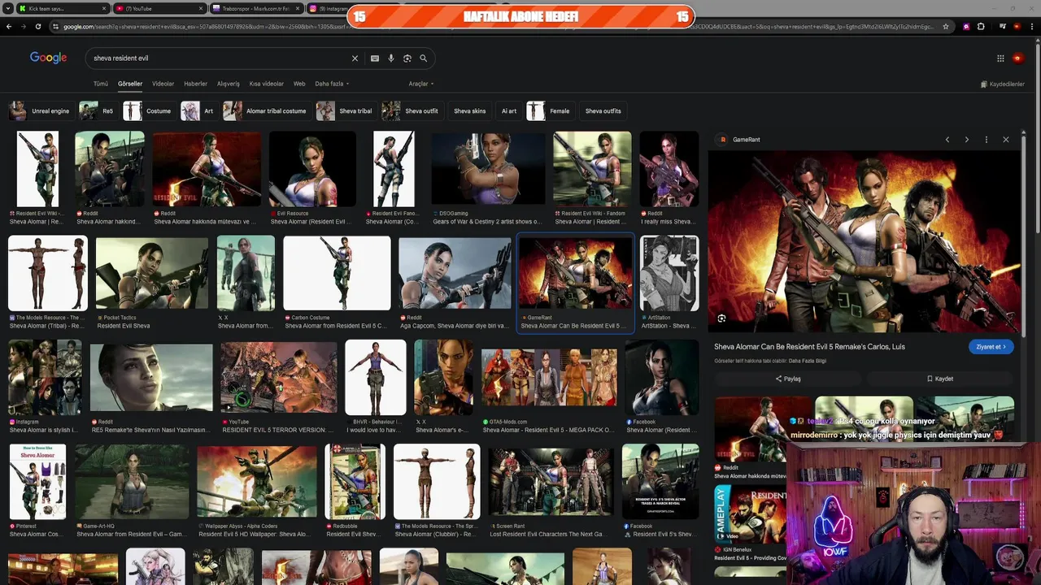This screenshot has width=1041, height=585.
Task: Switch to the Kısa videolar tab
Action: (x=267, y=84)
